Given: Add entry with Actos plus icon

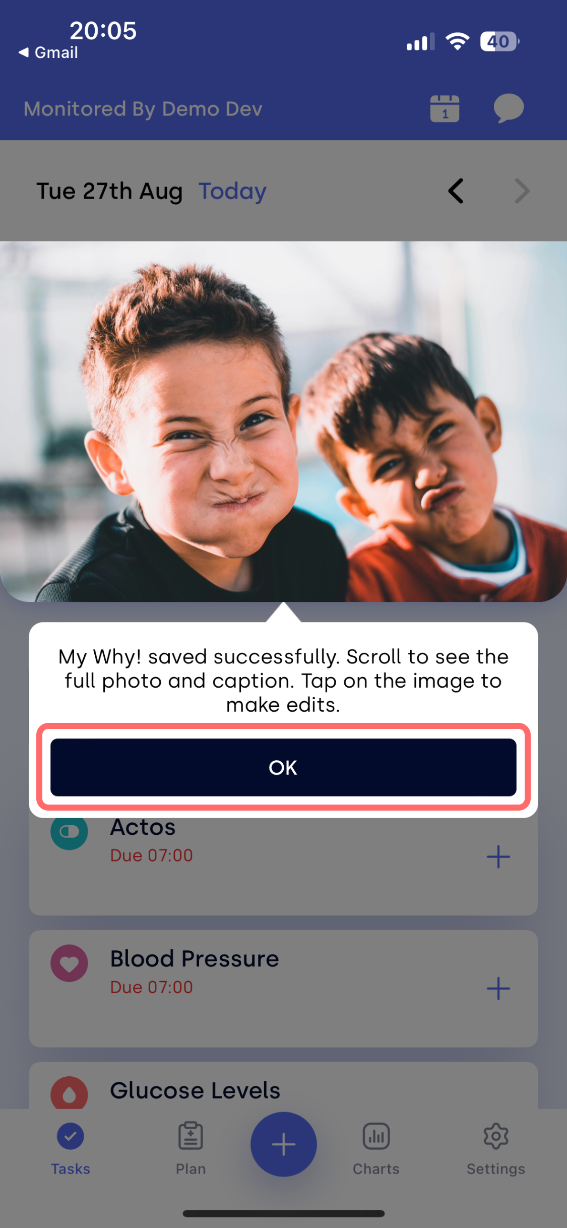Looking at the screenshot, I should 498,856.
